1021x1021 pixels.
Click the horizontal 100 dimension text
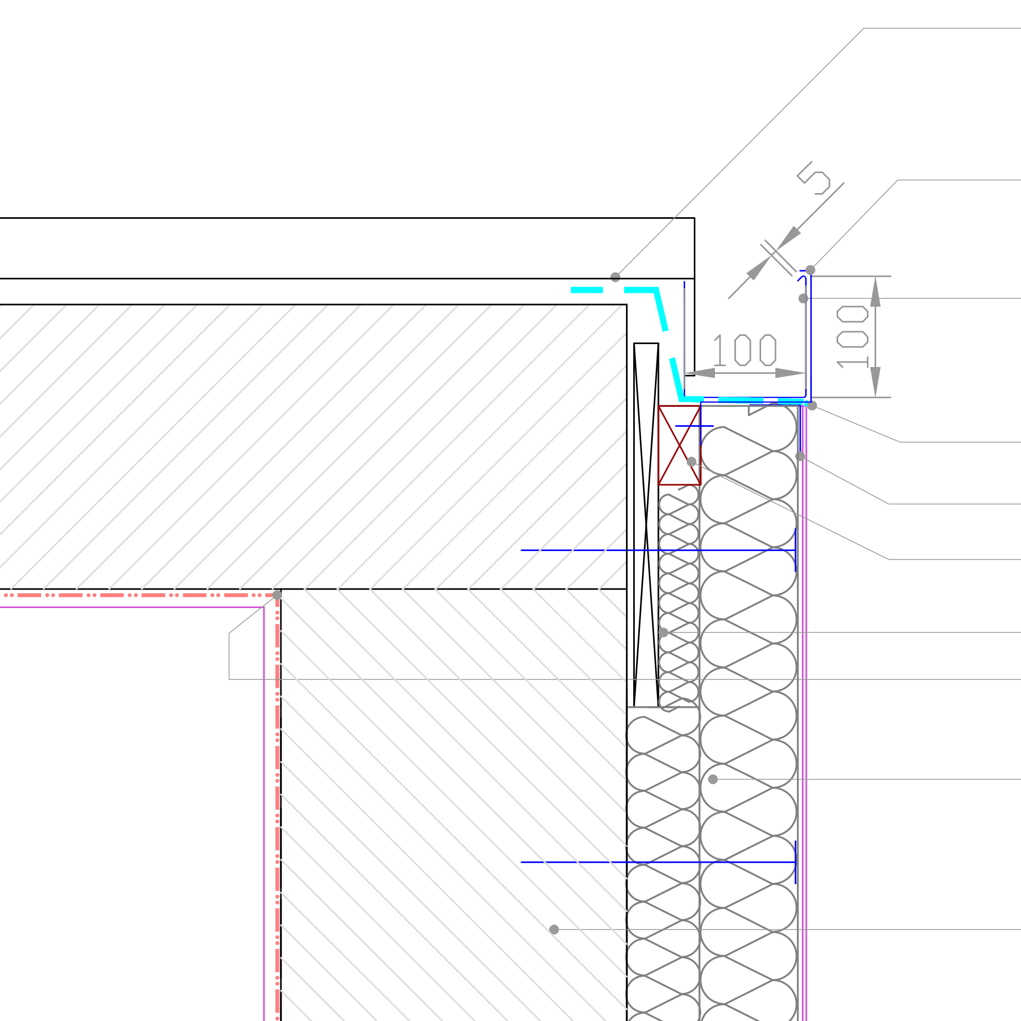point(745,350)
